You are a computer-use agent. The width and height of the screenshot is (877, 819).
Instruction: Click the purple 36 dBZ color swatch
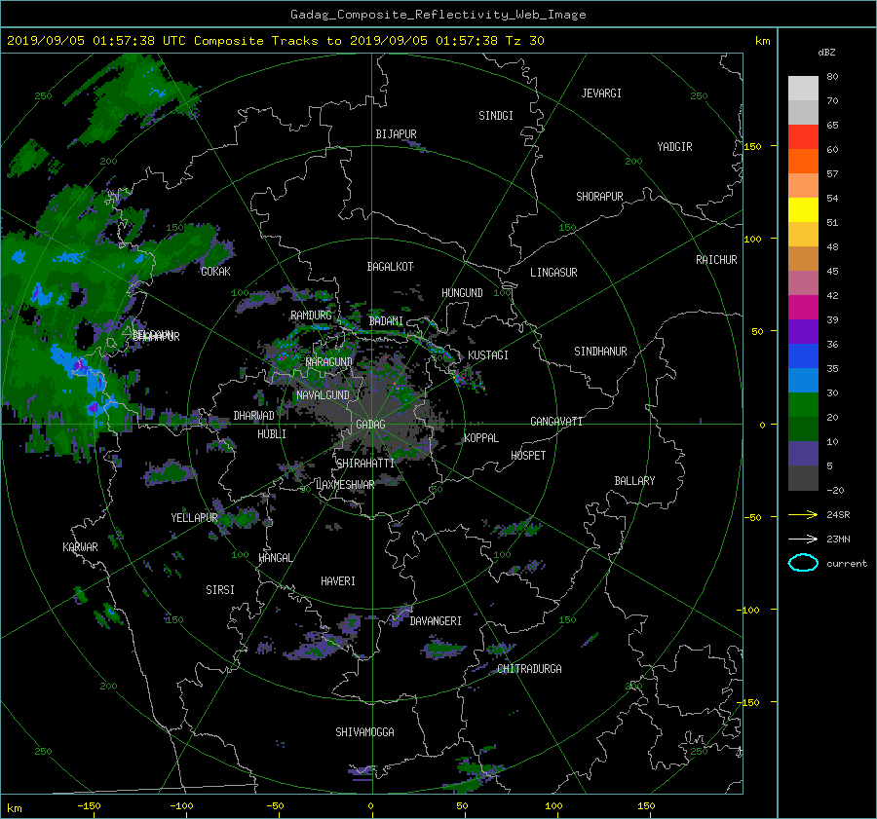point(803,332)
